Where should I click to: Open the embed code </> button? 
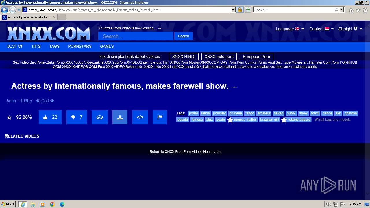tap(140, 117)
